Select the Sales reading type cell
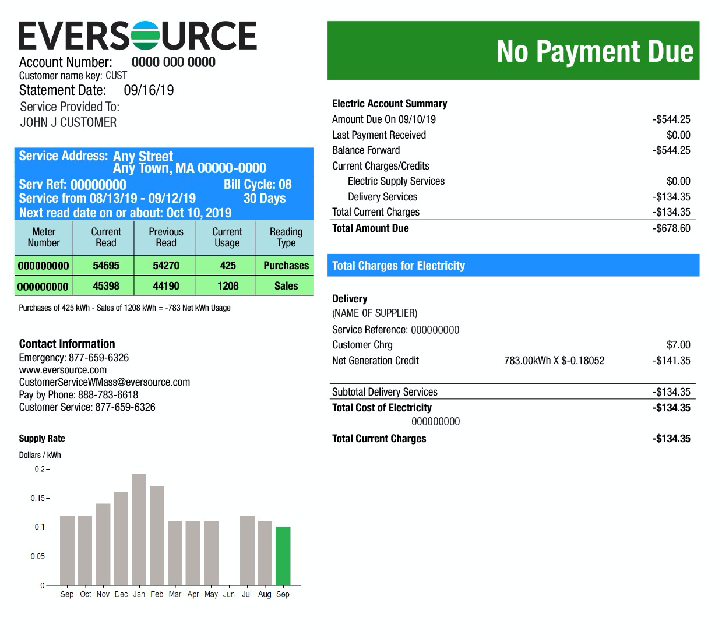 pos(286,286)
